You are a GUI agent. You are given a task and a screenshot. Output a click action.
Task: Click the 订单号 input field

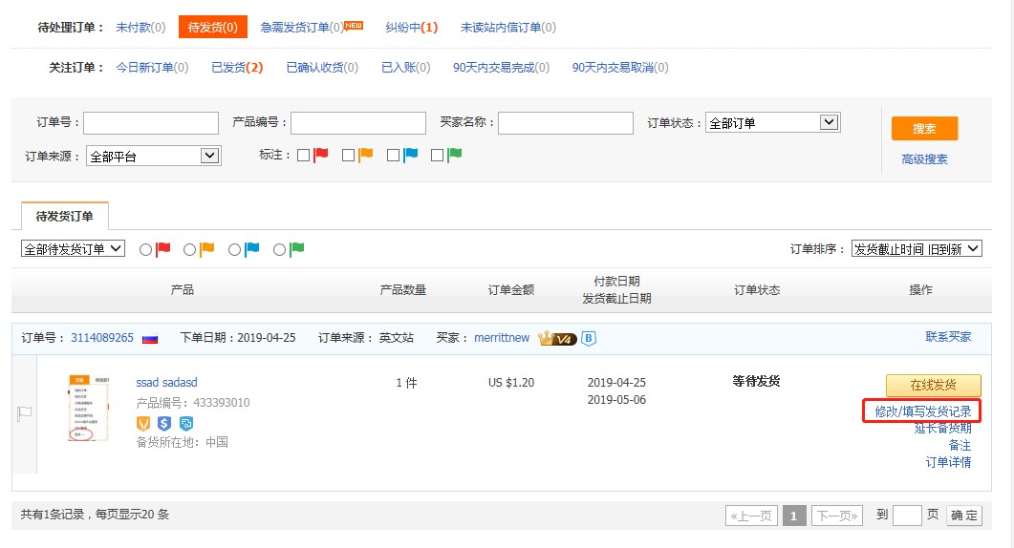point(151,123)
